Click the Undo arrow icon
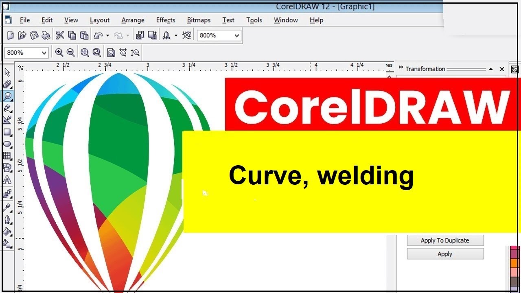 coord(98,35)
